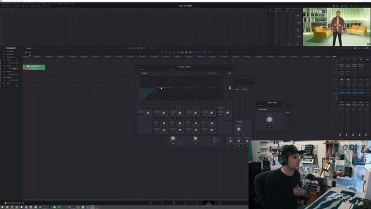Viewport: 371px width, 209px height.
Task: Adjust the EQ output gain slider beside graph
Action: pos(230,88)
